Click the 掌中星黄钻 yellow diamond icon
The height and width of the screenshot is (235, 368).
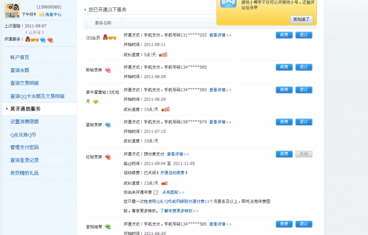point(96,102)
